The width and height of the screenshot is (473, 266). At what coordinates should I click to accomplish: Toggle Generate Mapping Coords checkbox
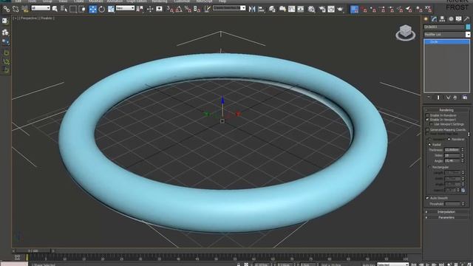pos(427,130)
